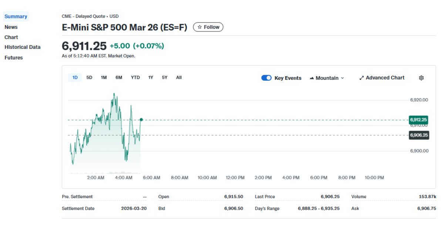Disable the Key Events toggle
Image resolution: width=444 pixels, height=233 pixels.
(x=266, y=78)
